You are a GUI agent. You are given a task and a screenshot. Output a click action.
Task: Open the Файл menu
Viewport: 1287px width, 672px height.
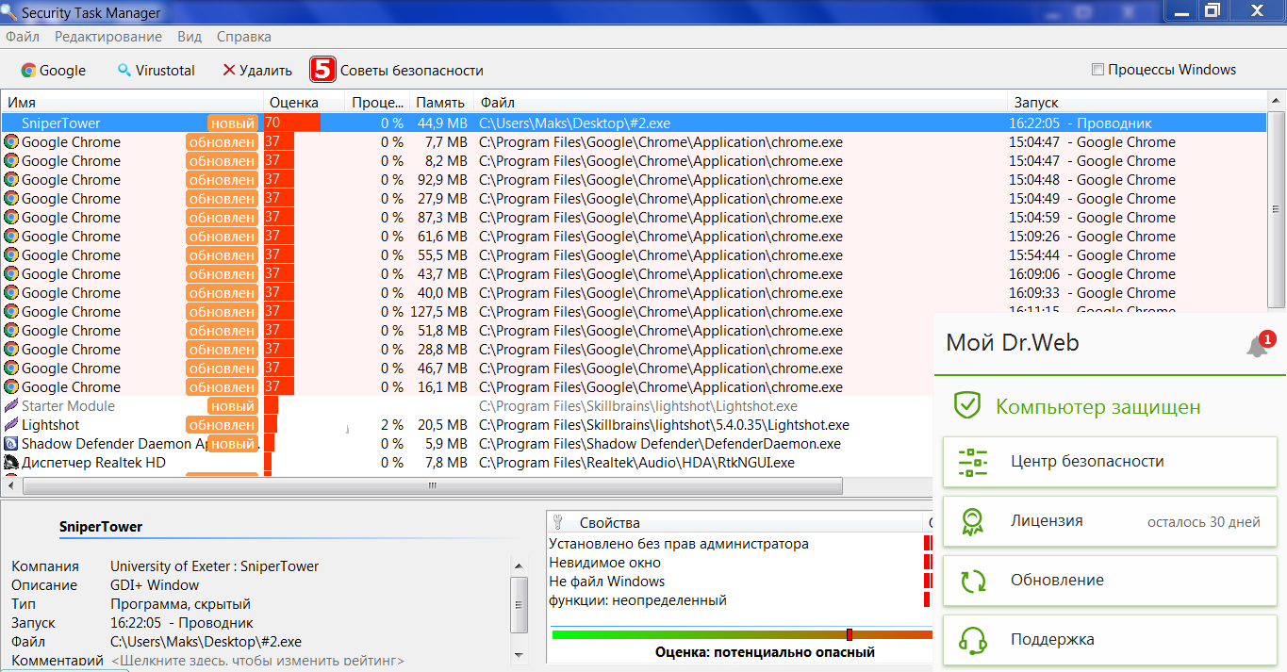point(23,37)
